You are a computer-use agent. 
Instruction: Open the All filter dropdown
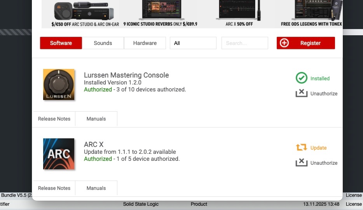coord(193,43)
